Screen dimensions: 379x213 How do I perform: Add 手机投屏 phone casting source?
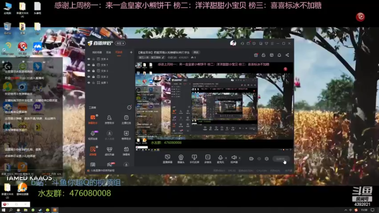[x=194, y=159]
